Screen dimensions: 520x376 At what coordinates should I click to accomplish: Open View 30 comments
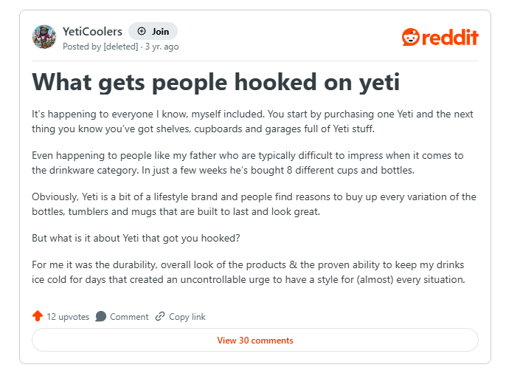click(254, 341)
